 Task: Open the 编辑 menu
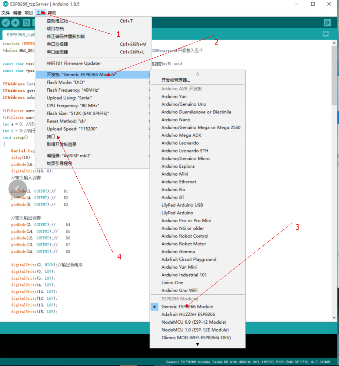[x=17, y=13]
